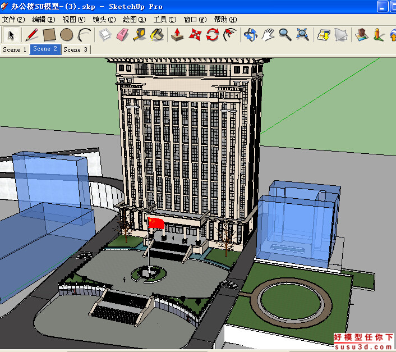The image size is (396, 352).
Task: Click the Share Model icon
Action: [341, 35]
